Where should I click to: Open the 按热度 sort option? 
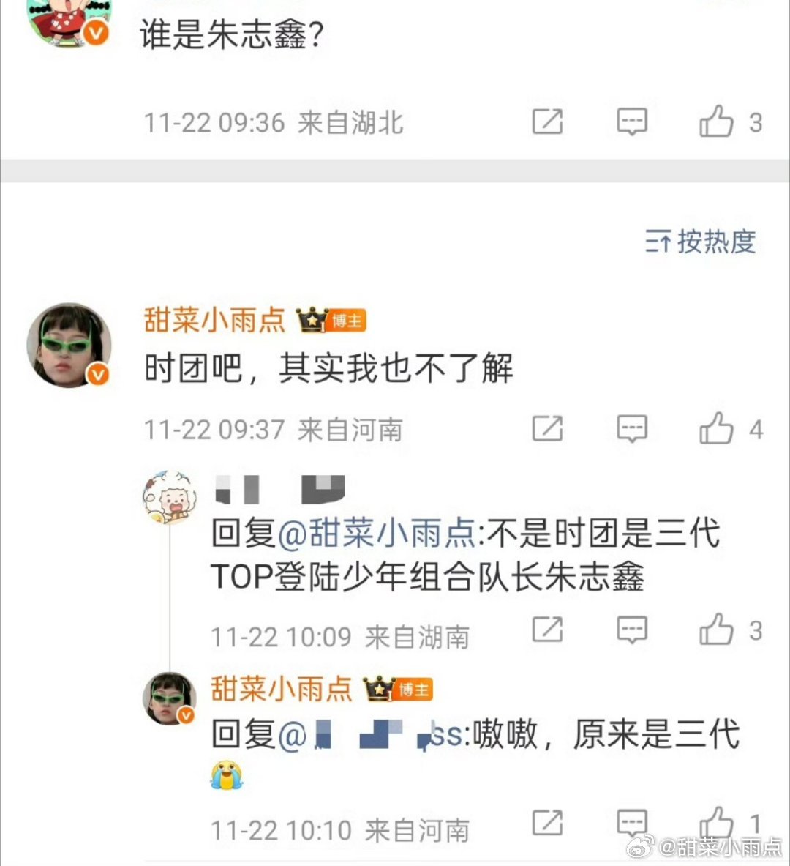tap(701, 242)
